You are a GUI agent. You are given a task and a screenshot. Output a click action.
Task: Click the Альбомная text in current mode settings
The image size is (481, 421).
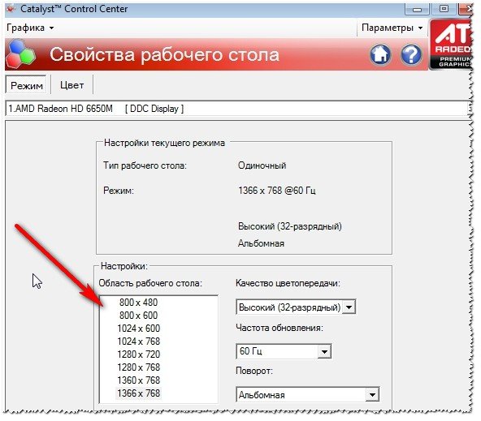(x=261, y=243)
